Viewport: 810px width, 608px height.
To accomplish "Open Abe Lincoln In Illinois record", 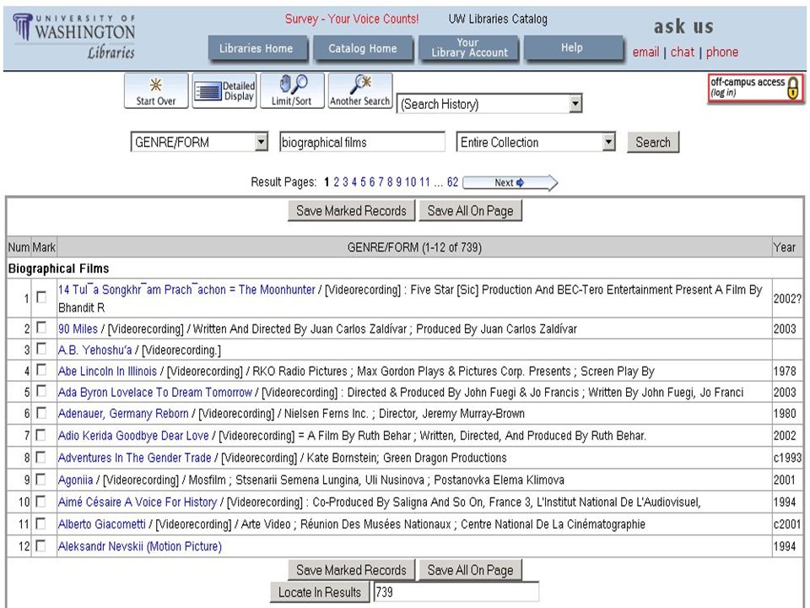I will 107,372.
